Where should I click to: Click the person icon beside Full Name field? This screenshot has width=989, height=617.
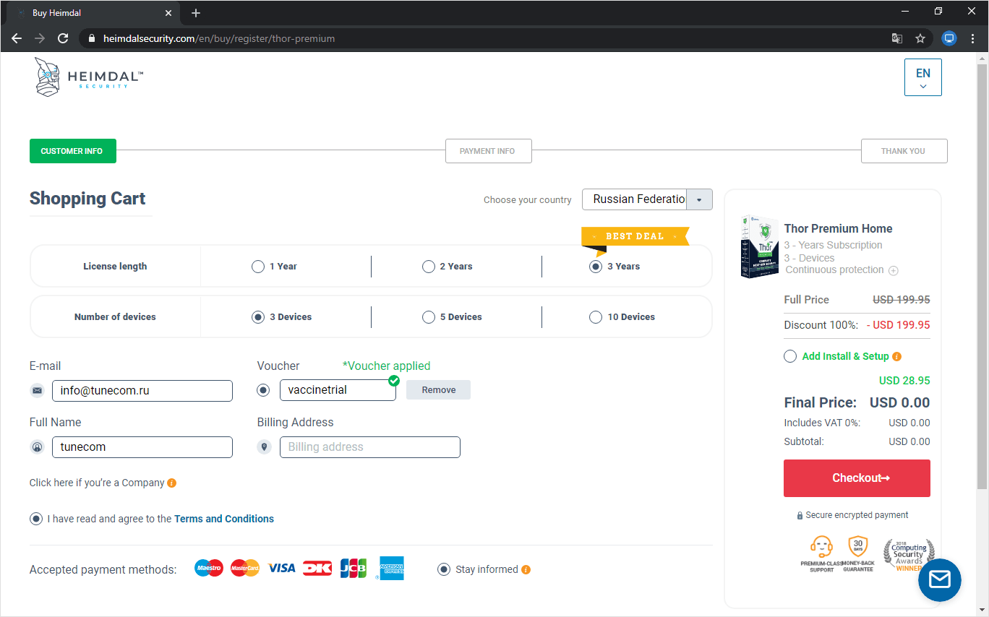(38, 447)
